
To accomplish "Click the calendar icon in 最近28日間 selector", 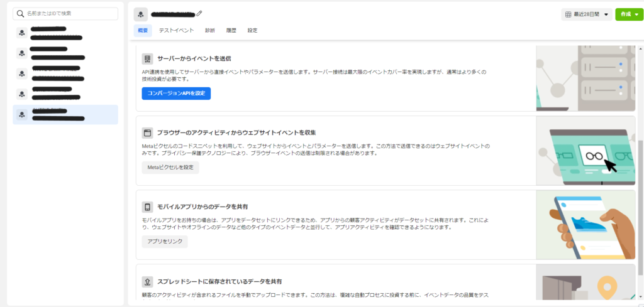I will [x=569, y=14].
